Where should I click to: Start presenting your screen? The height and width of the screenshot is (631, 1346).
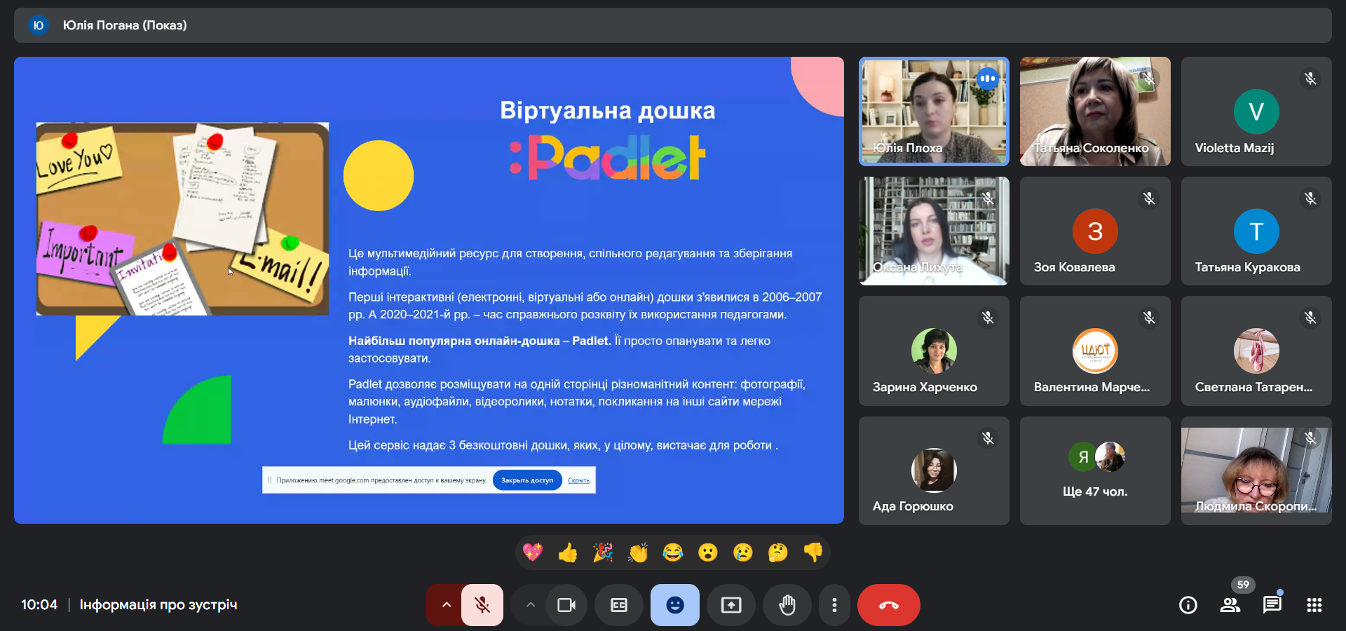pyautogui.click(x=731, y=604)
